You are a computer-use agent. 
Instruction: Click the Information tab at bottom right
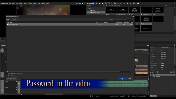(x=153, y=96)
